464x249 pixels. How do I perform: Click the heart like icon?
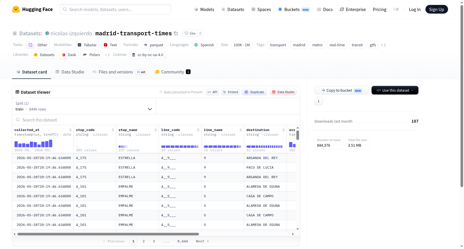[x=186, y=33]
